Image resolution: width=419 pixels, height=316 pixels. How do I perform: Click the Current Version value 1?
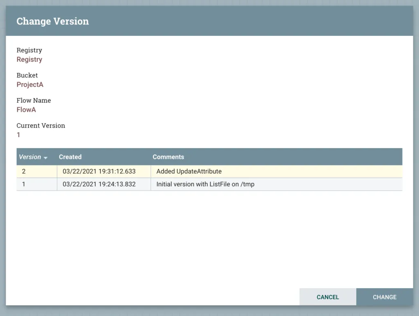tap(18, 135)
